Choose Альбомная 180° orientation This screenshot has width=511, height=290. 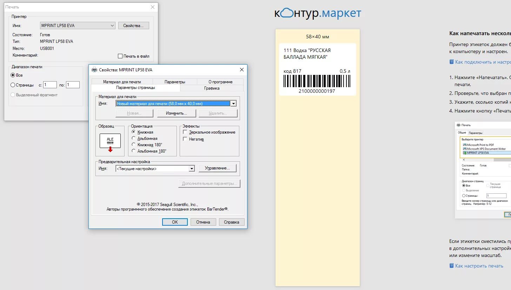134,151
